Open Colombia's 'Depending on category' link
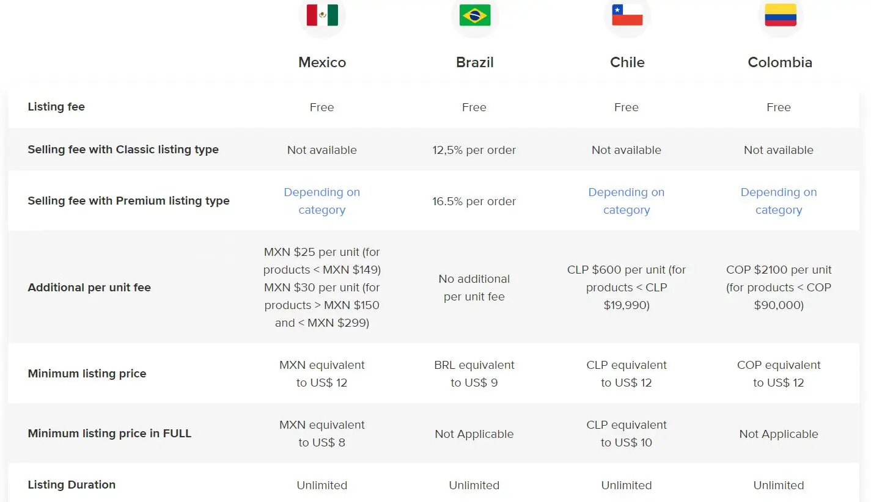871x502 pixels. point(779,201)
